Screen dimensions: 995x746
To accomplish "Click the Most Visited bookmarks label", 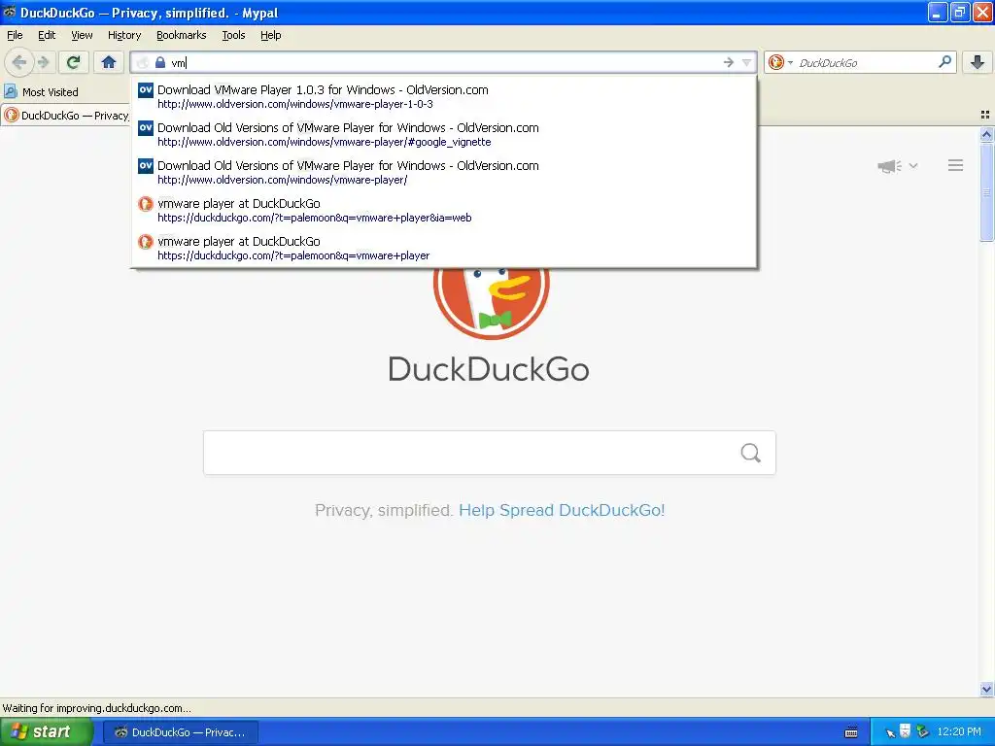I will click(x=51, y=92).
